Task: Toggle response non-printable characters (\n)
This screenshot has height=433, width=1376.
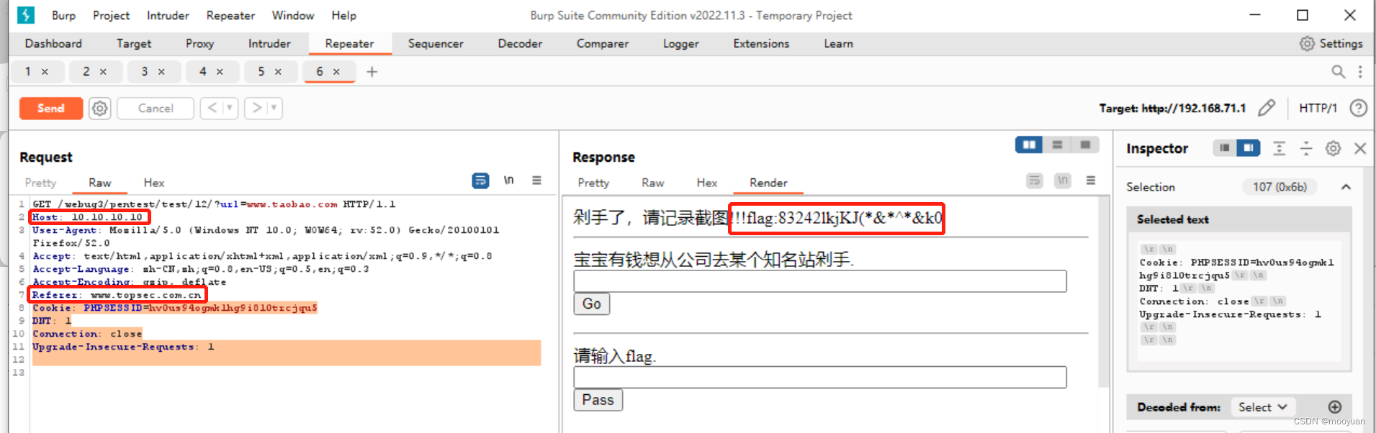Action: click(x=1063, y=181)
